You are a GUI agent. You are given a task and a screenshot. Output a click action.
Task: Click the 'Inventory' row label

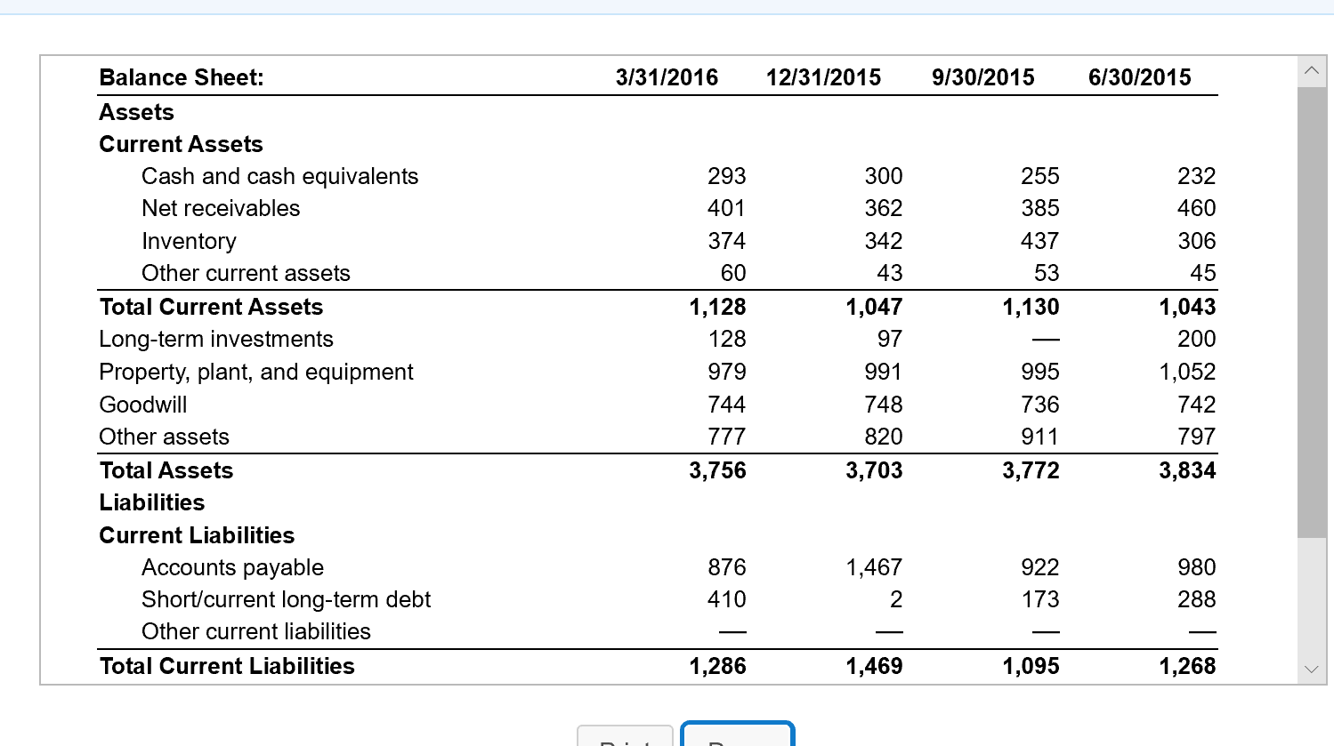pos(189,241)
